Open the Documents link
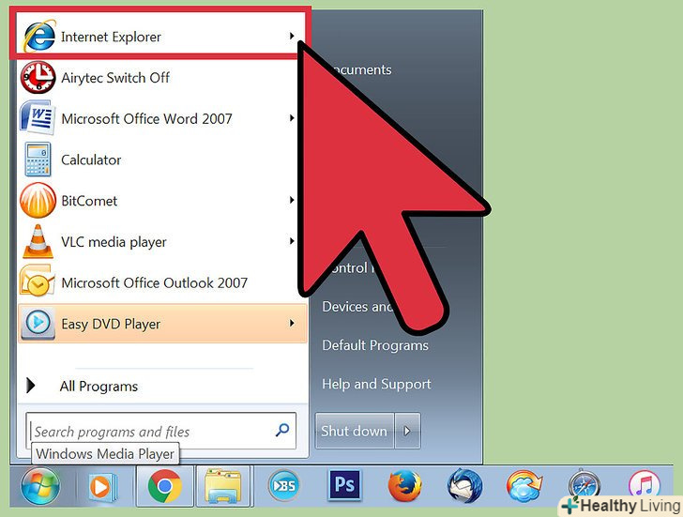Image resolution: width=683 pixels, height=517 pixels. click(360, 69)
